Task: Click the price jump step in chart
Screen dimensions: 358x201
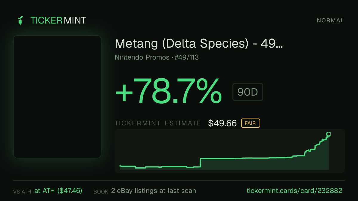Action: click(x=200, y=163)
